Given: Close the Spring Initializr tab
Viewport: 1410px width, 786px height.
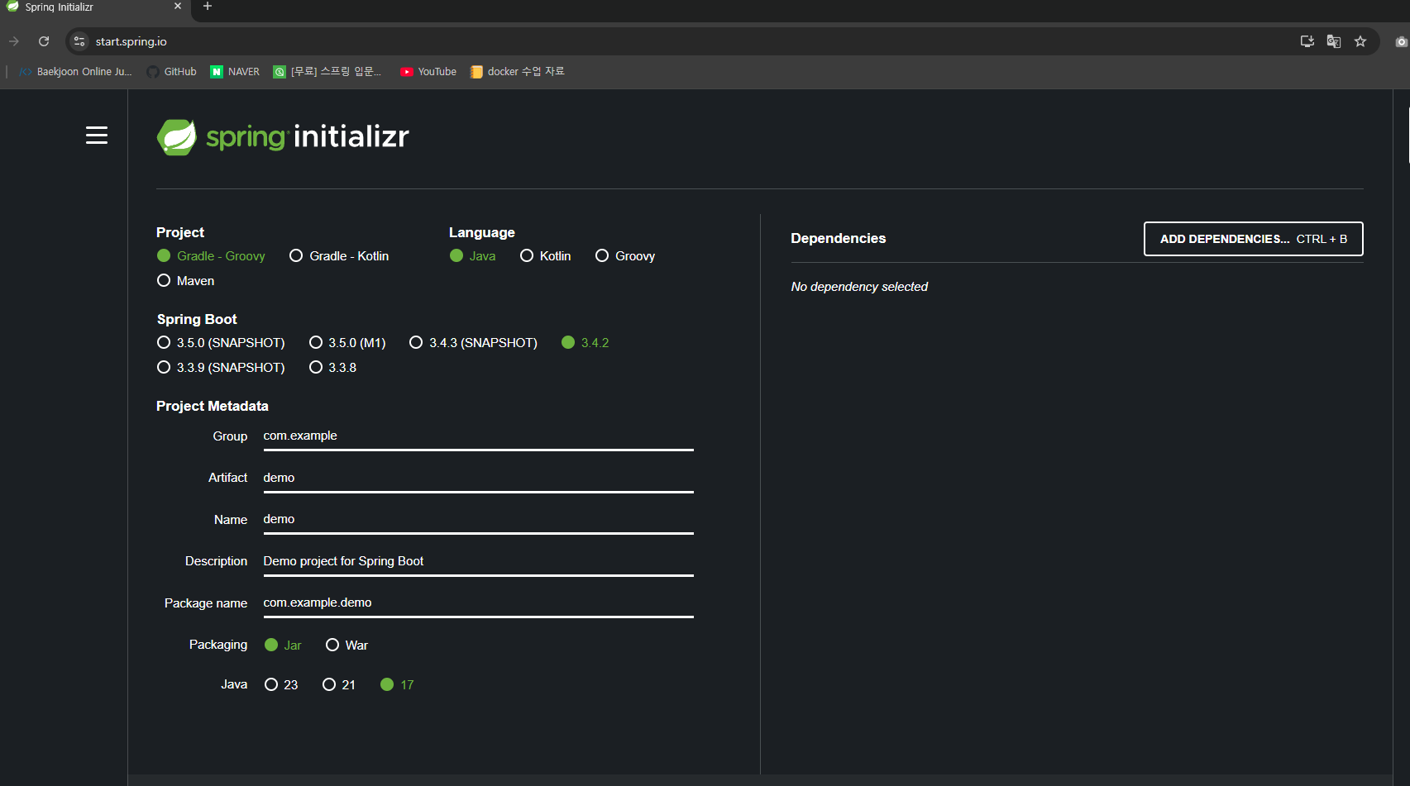Looking at the screenshot, I should 178,7.
